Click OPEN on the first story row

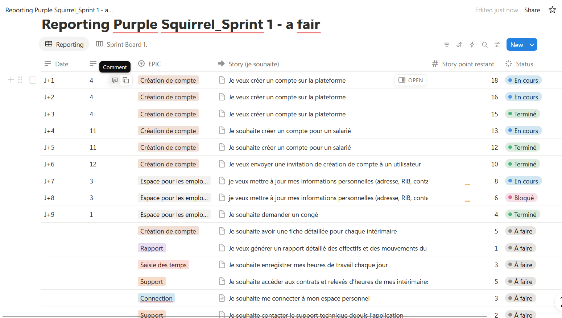pyautogui.click(x=410, y=80)
